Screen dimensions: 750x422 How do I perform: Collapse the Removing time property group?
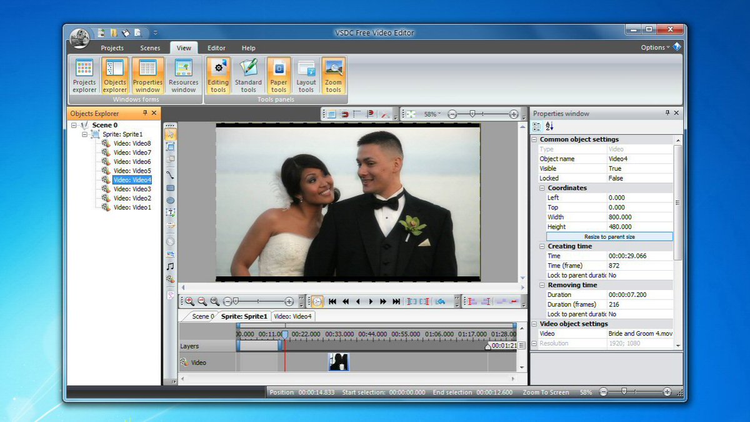[542, 285]
